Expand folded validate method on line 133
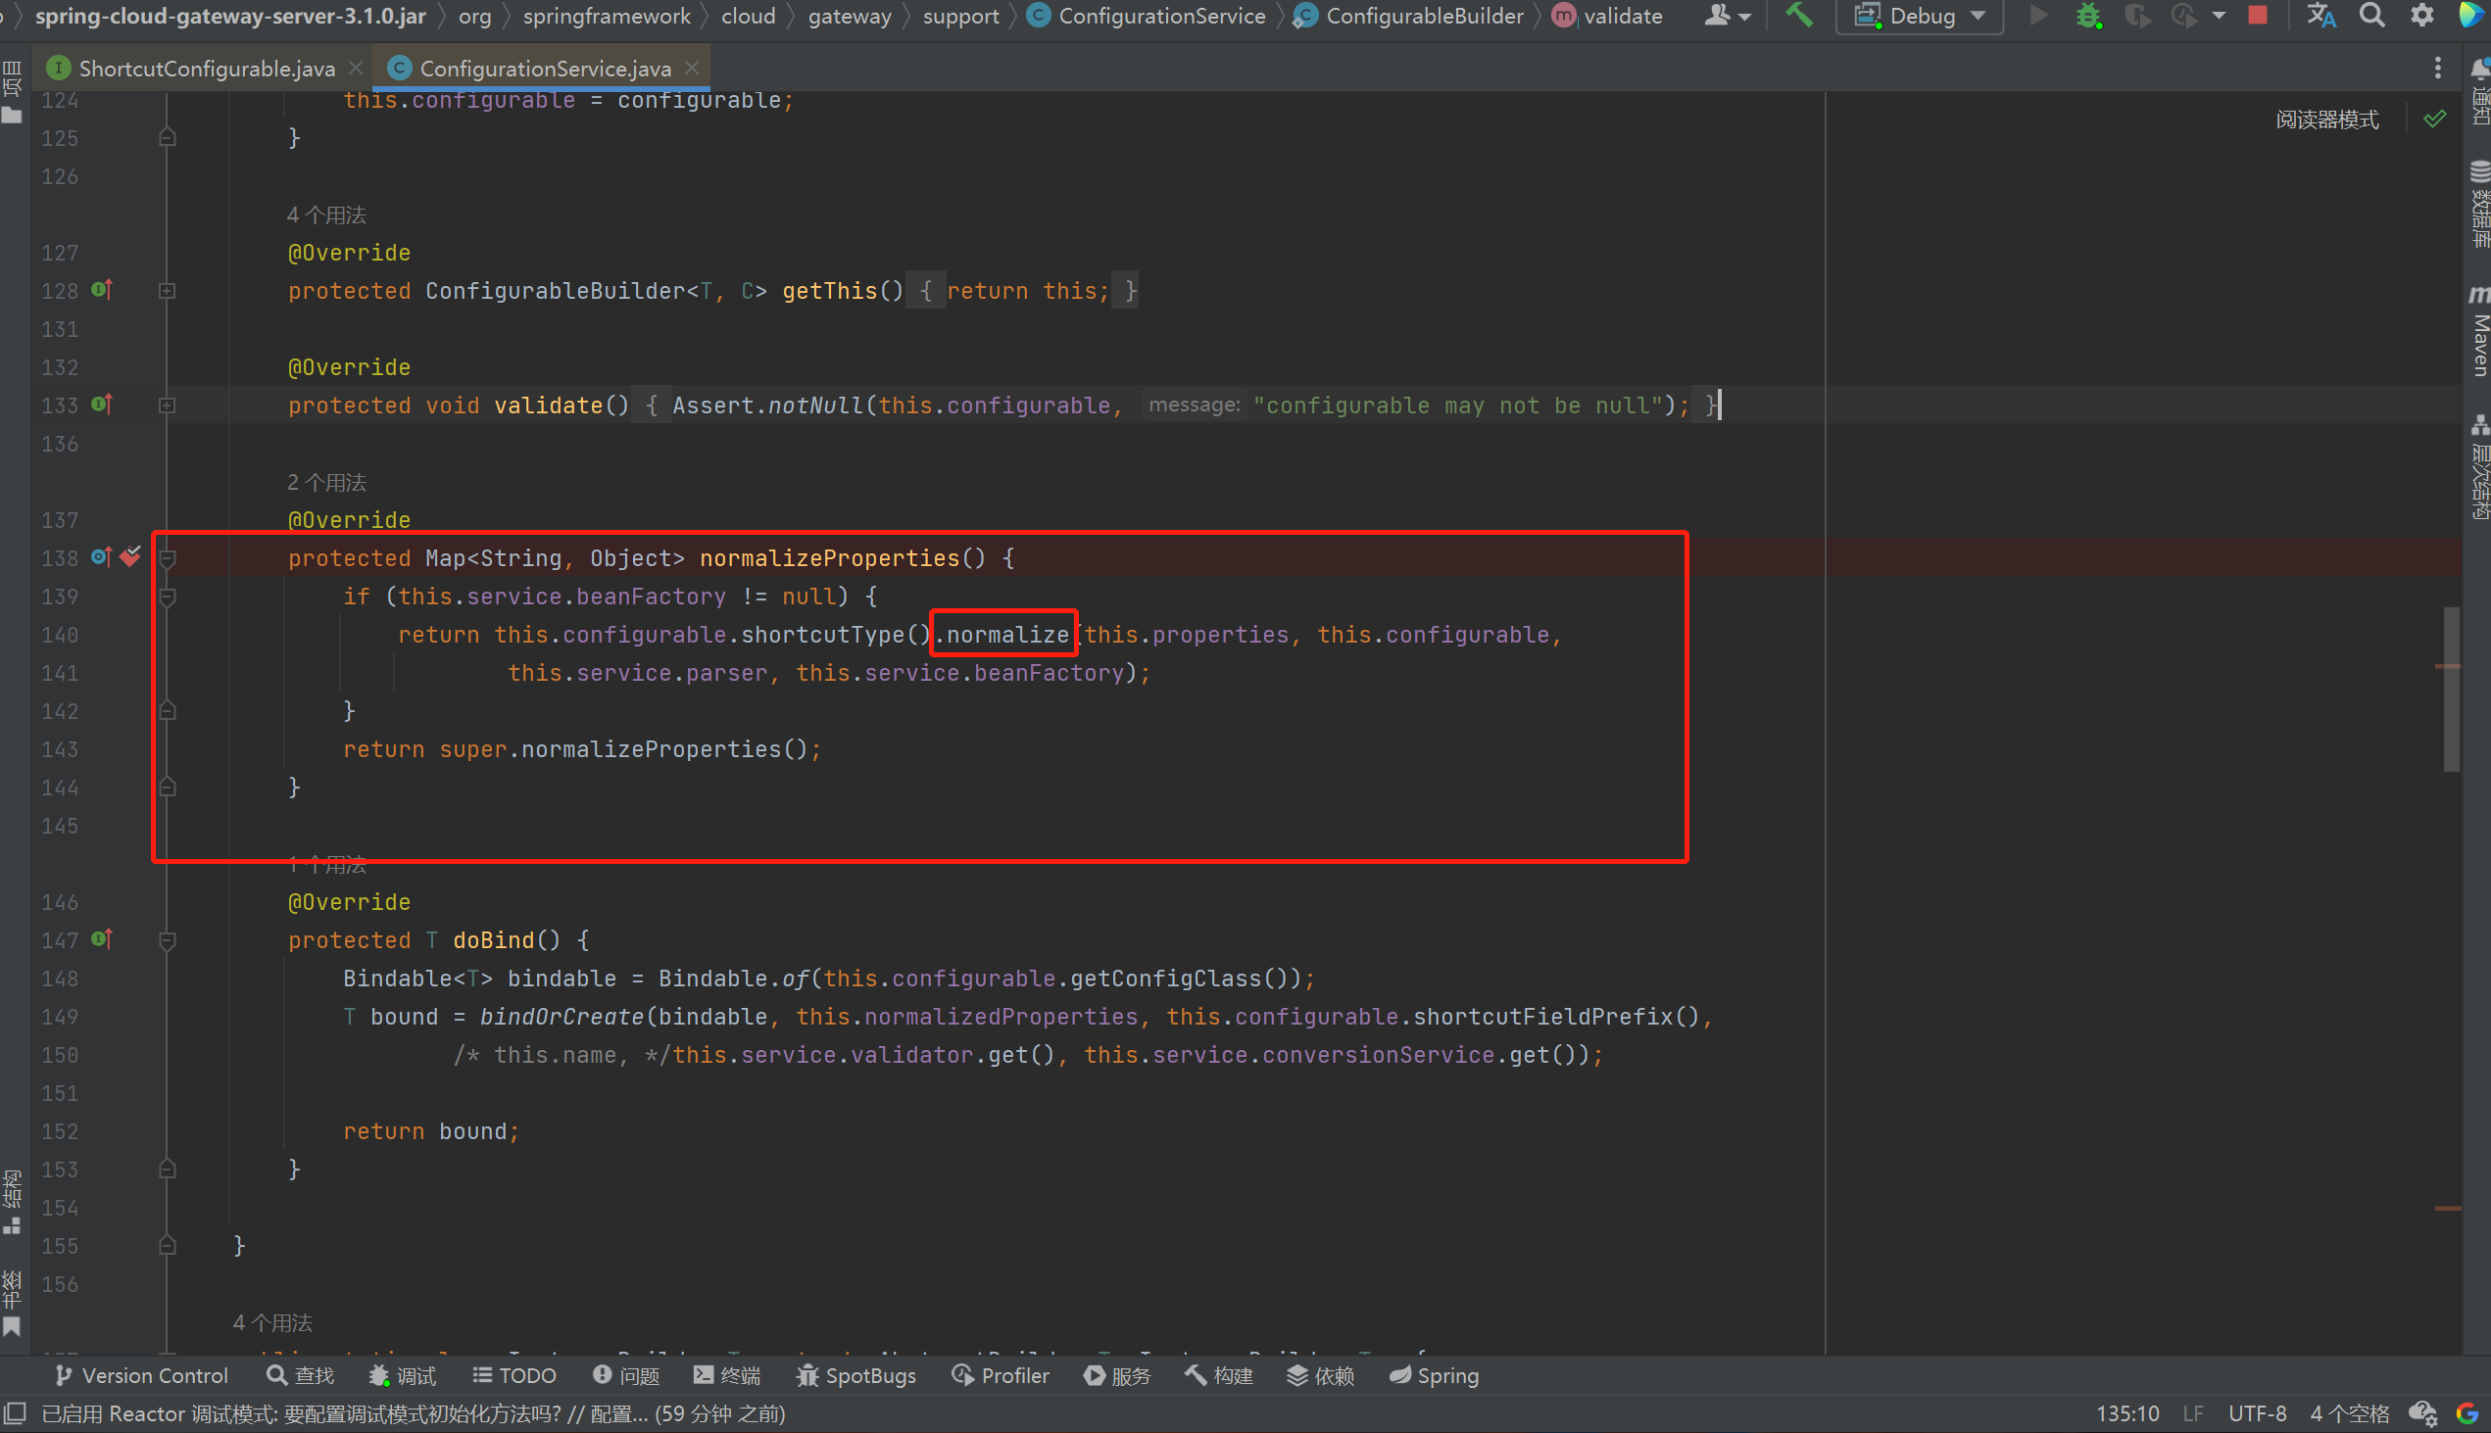2491x1433 pixels. coord(168,406)
